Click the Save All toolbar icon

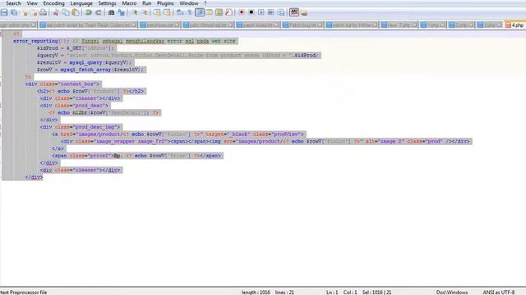point(14,13)
